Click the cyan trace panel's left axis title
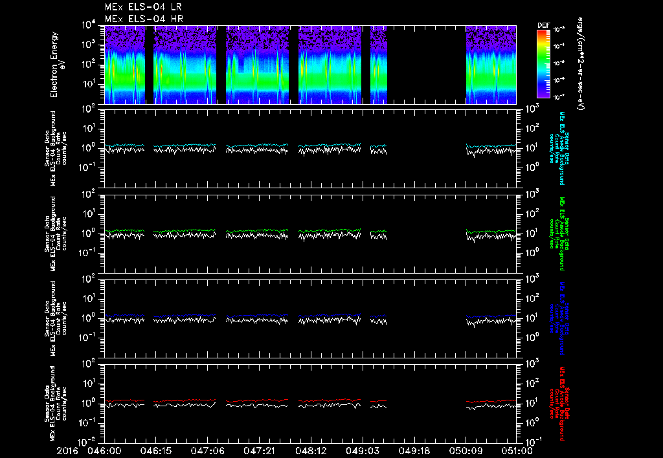Viewport: 663px width, 458px height. click(56, 149)
